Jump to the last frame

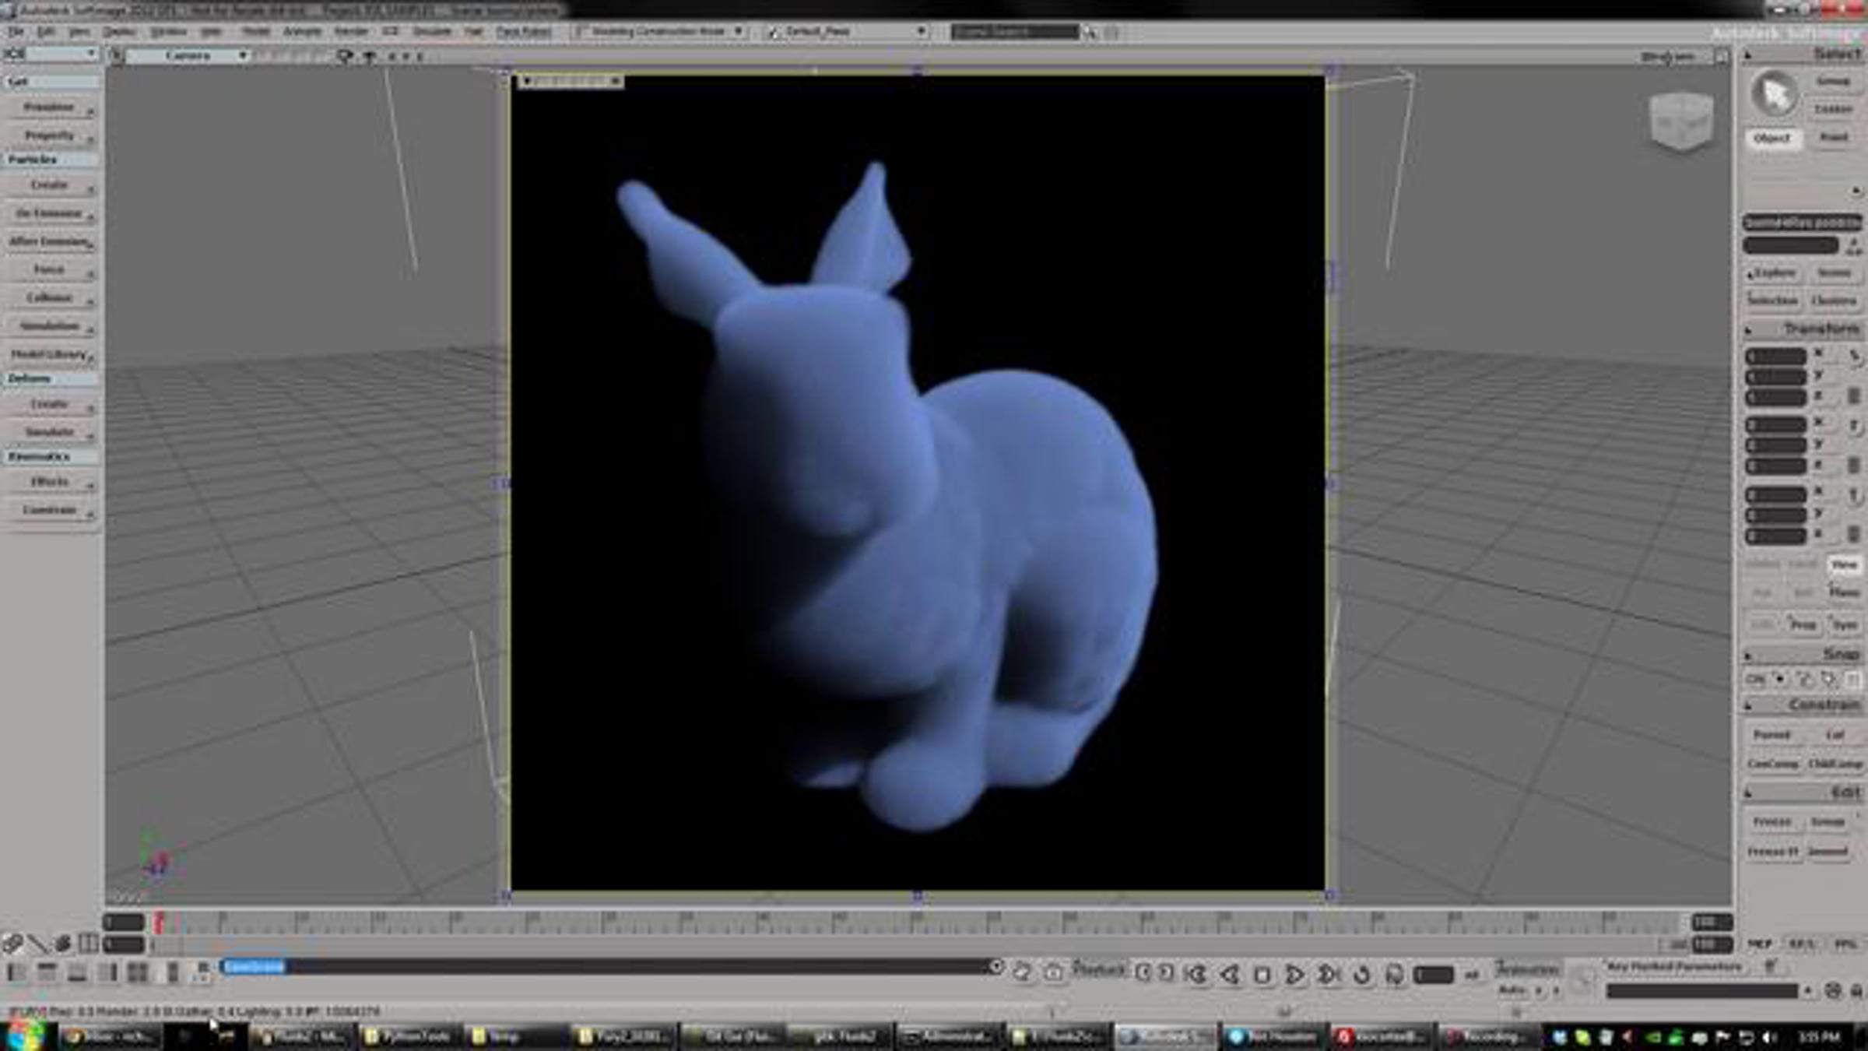[1328, 974]
